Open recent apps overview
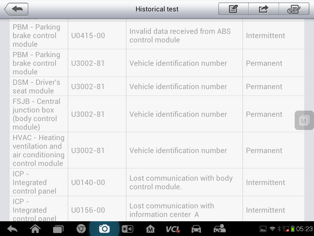Image resolution: width=314 pixels, height=236 pixels. (x=58, y=229)
